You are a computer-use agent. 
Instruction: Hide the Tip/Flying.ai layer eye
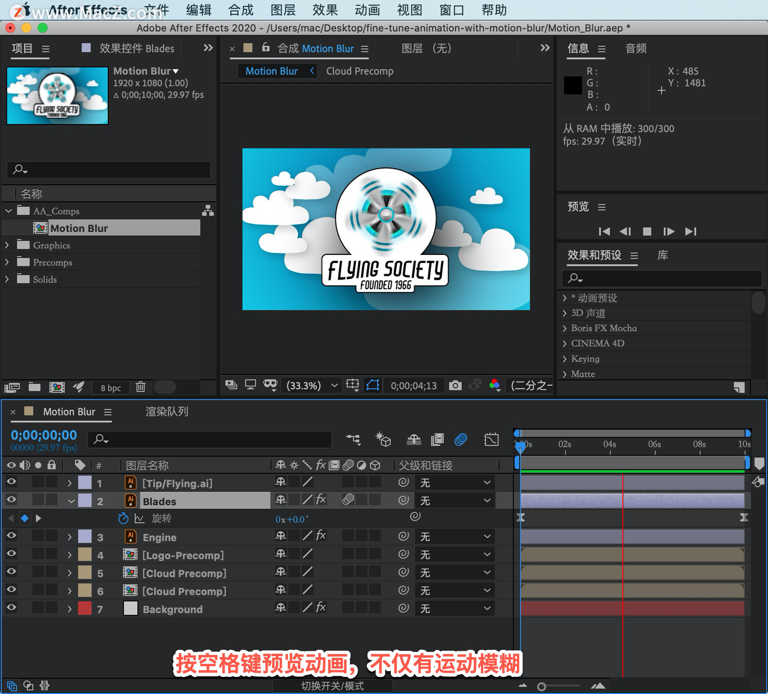11,482
